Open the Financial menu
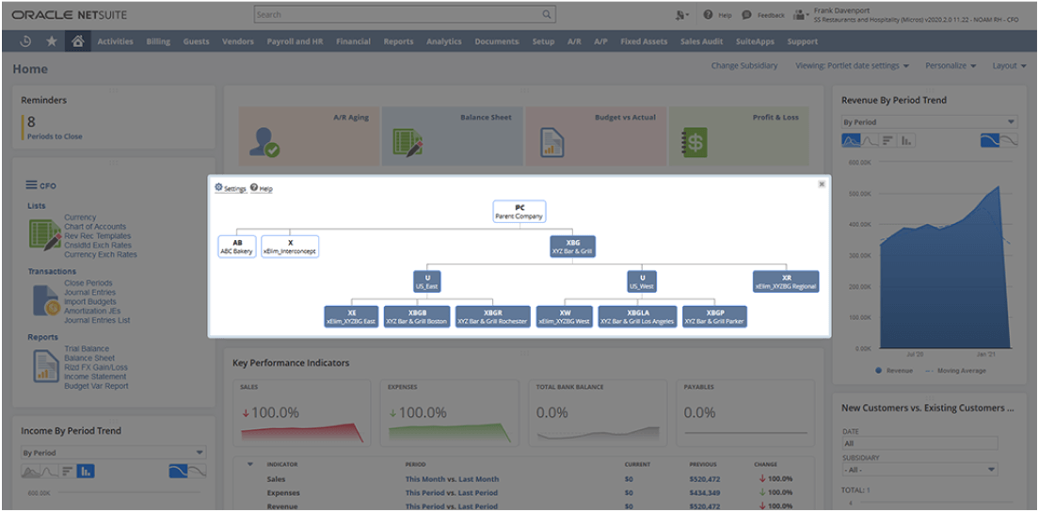 click(x=353, y=41)
